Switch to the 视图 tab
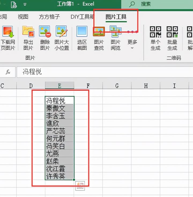This screenshot has width=193, height=197. tap(23, 17)
